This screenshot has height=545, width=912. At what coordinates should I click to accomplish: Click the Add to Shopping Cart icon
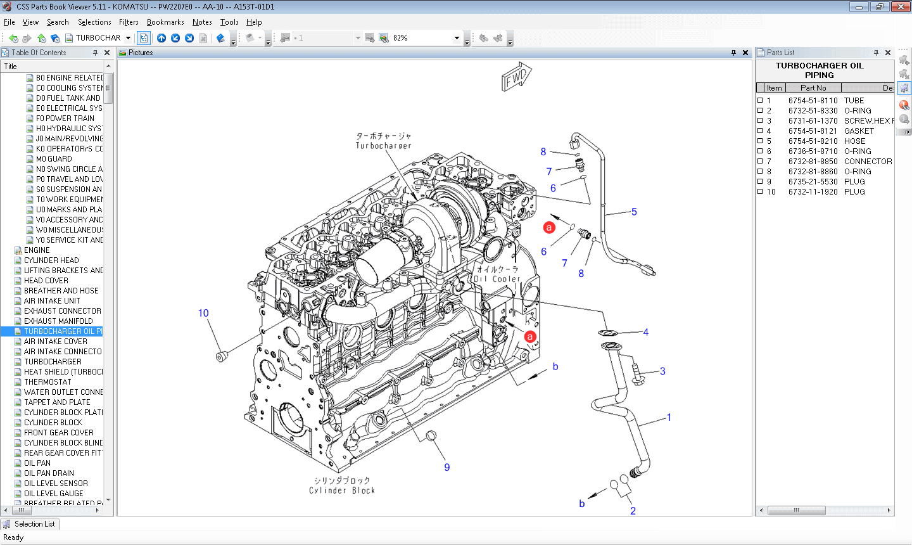pos(904,61)
